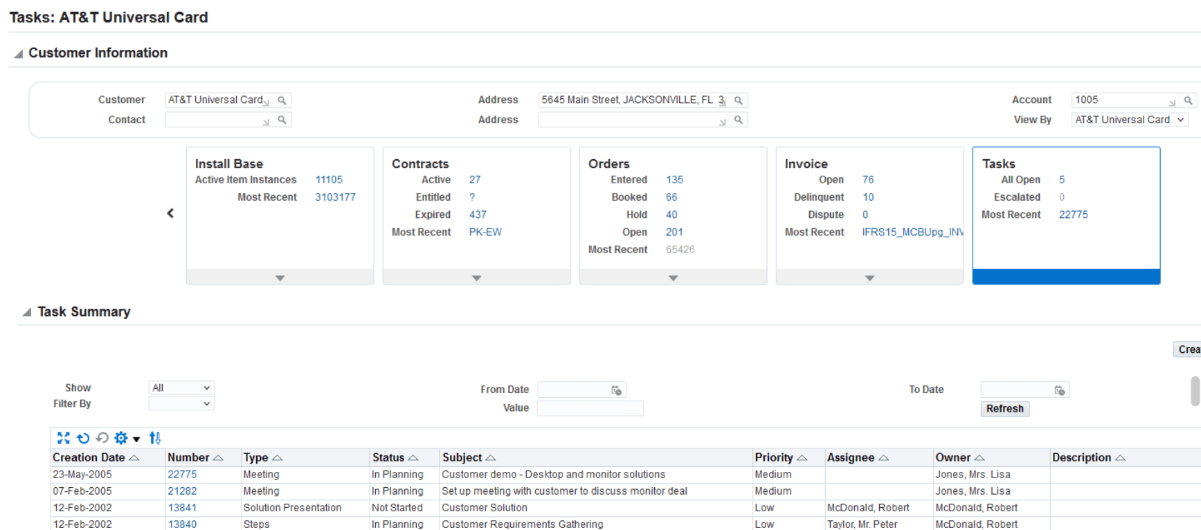Click the Customer input field

[x=218, y=100]
